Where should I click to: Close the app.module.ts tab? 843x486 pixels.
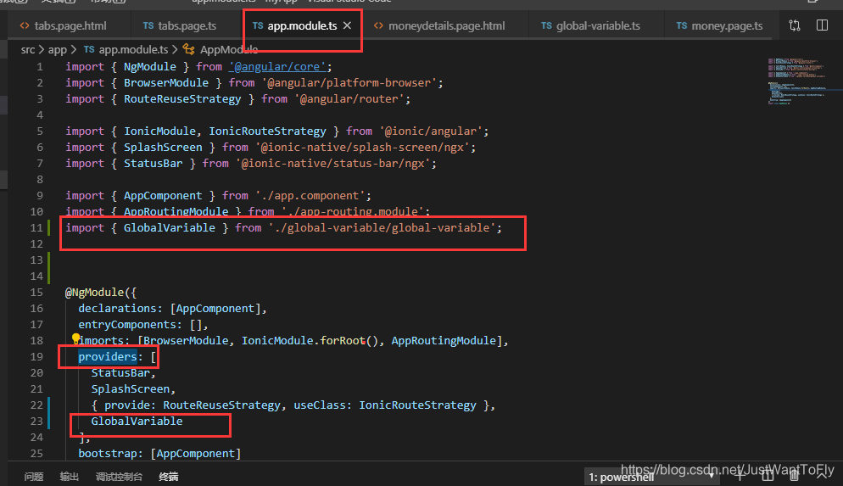pos(348,25)
